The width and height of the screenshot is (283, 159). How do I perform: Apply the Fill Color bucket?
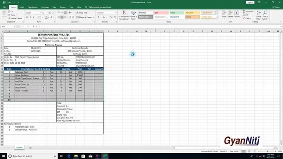point(46,17)
